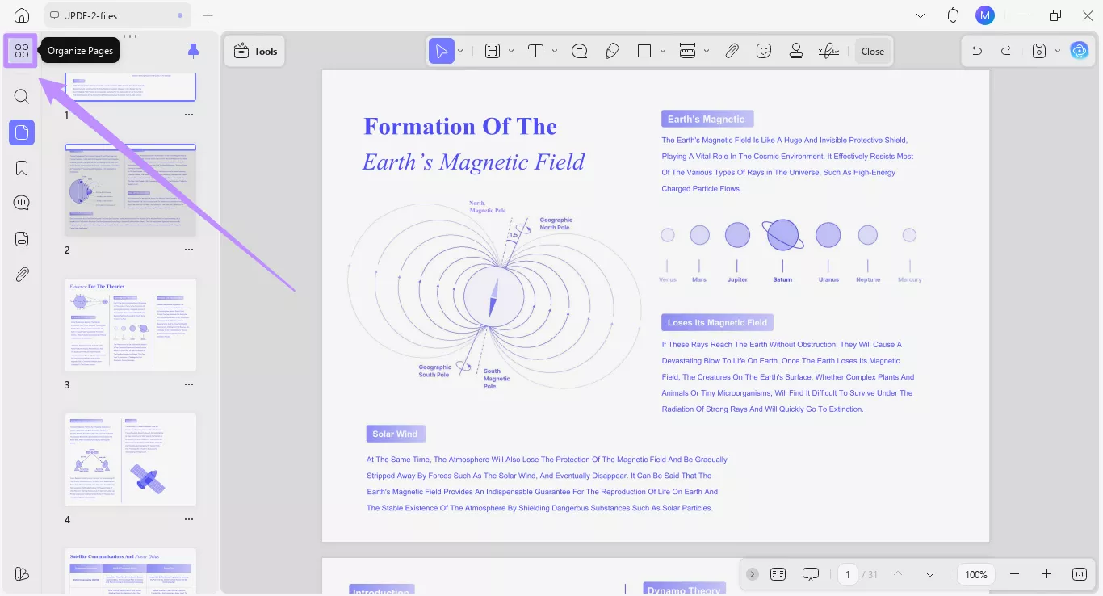
Task: Open the stamp tool
Action: [x=796, y=50]
